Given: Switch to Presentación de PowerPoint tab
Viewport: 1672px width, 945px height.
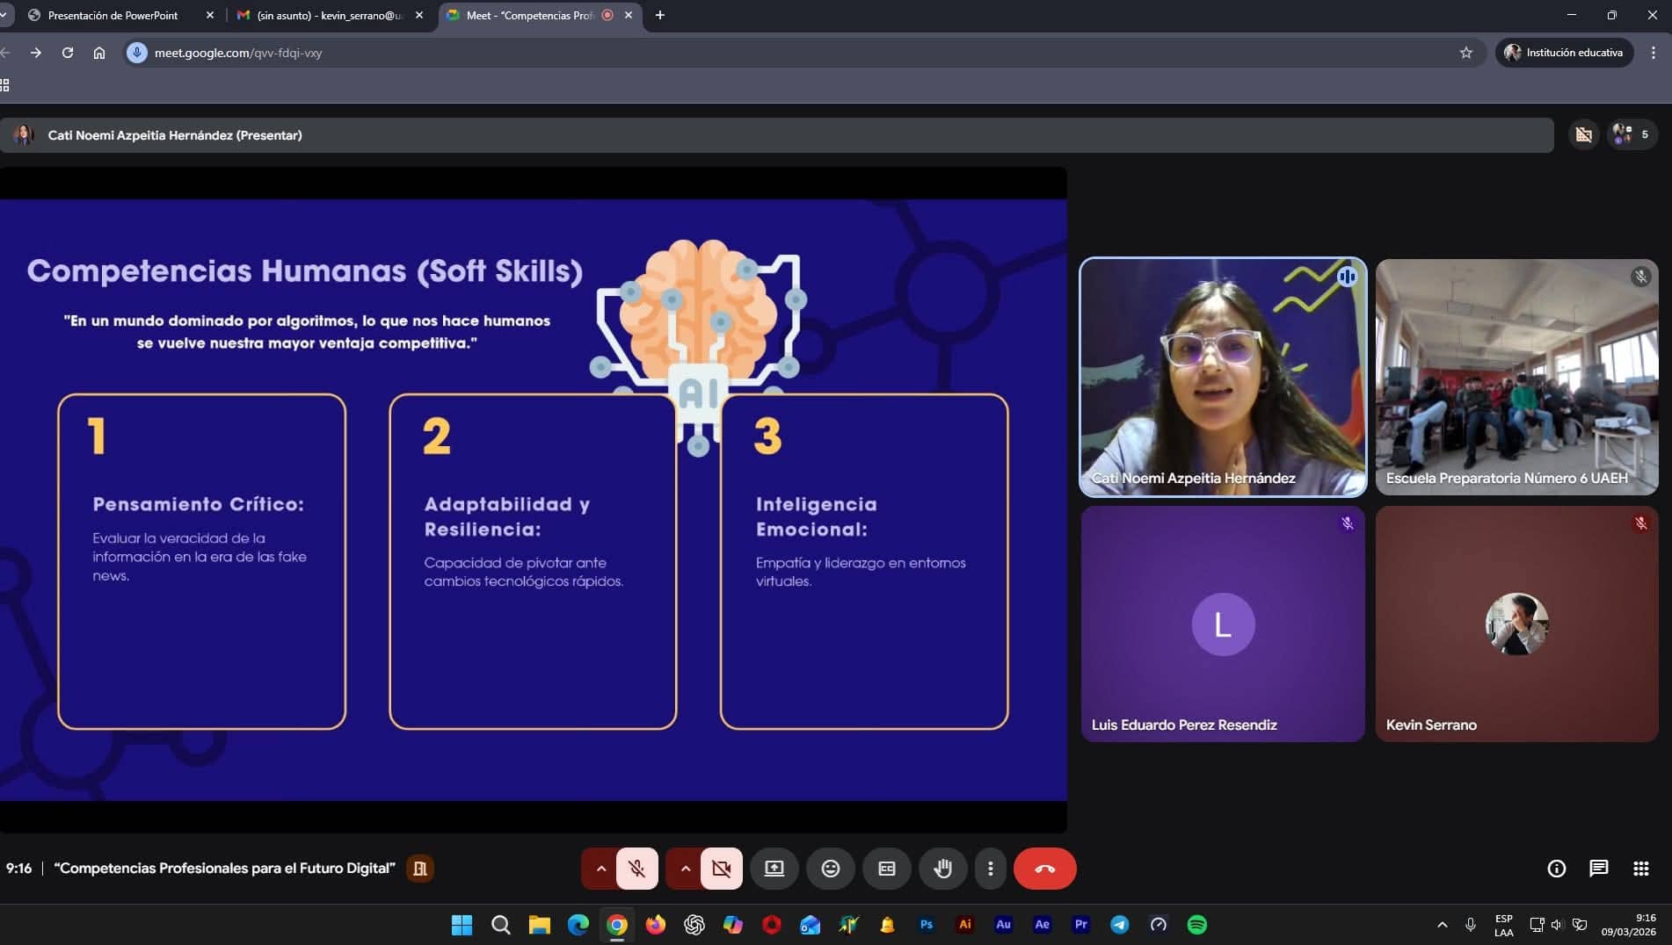Looking at the screenshot, I should pos(113,15).
